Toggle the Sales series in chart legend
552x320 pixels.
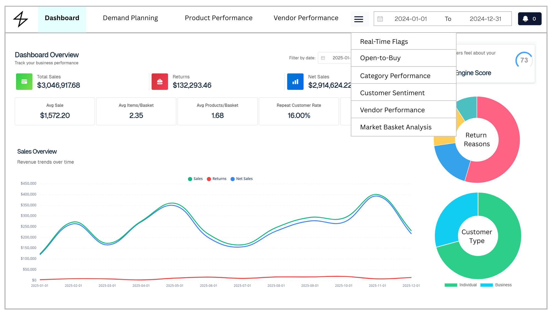tap(195, 179)
